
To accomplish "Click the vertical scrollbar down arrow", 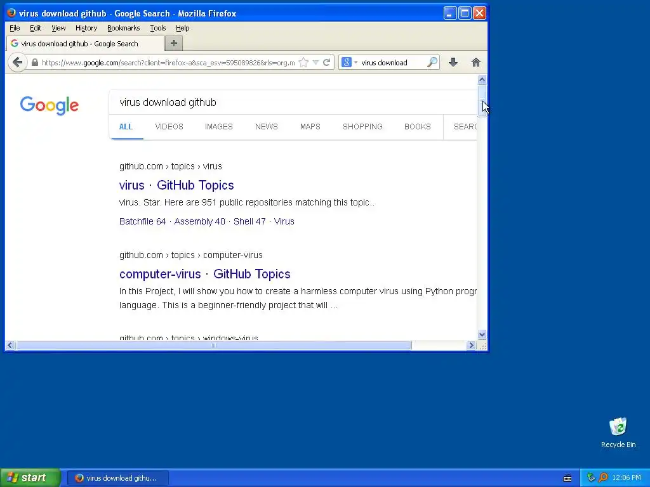I will 482,335.
